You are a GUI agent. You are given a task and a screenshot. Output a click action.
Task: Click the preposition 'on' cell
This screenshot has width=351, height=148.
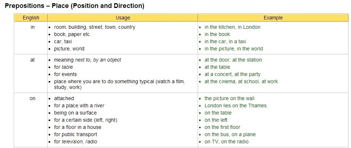click(32, 98)
